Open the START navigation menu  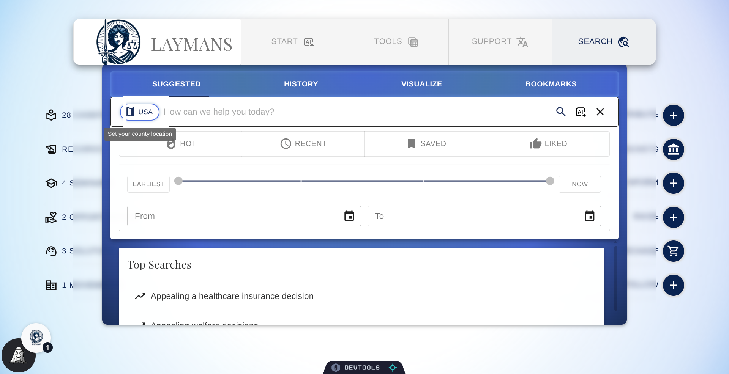pyautogui.click(x=293, y=42)
